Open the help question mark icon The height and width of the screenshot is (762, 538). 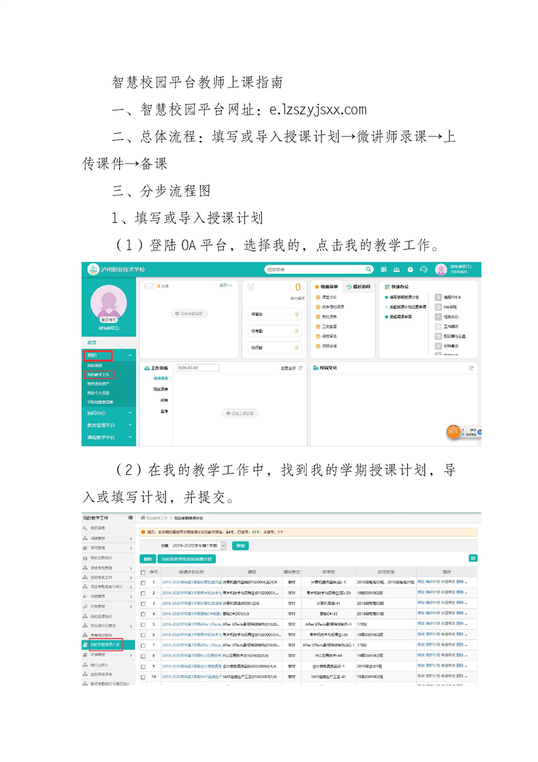(x=410, y=269)
